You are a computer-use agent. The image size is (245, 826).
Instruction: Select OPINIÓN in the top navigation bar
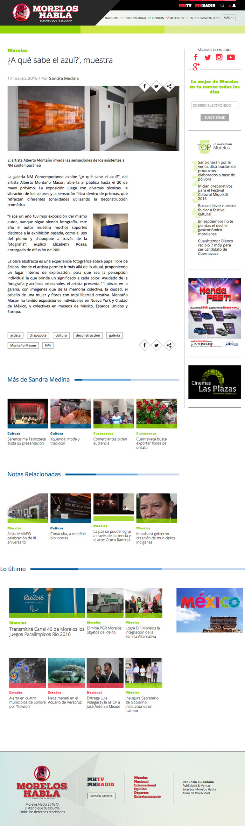[158, 18]
